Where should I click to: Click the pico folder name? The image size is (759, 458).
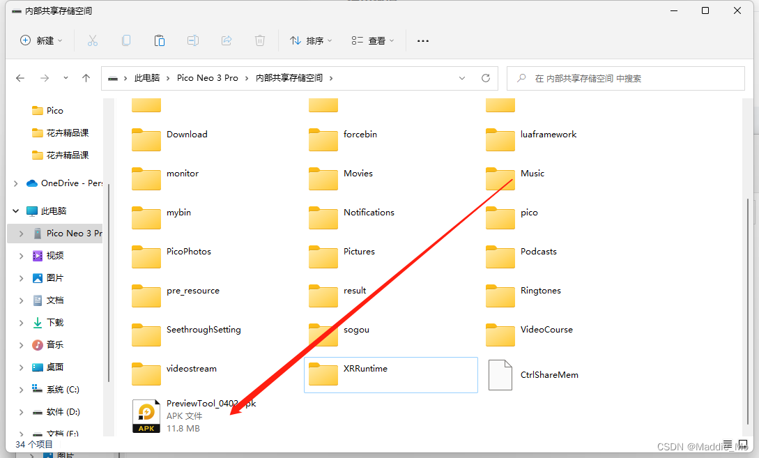(529, 213)
